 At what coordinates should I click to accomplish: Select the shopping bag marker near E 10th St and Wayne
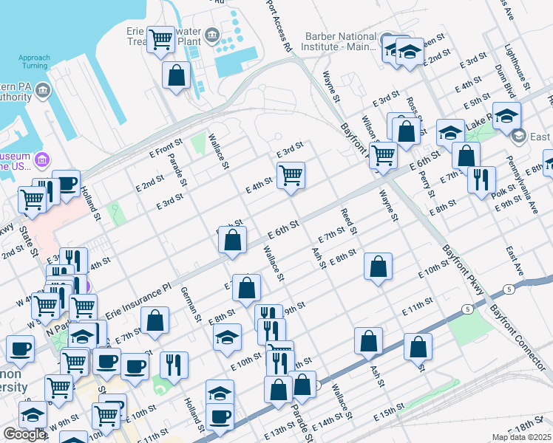[x=378, y=267]
